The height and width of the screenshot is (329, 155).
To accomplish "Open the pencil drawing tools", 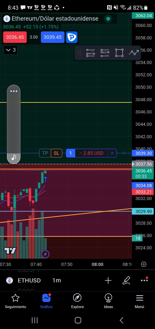I will [x=126, y=280].
